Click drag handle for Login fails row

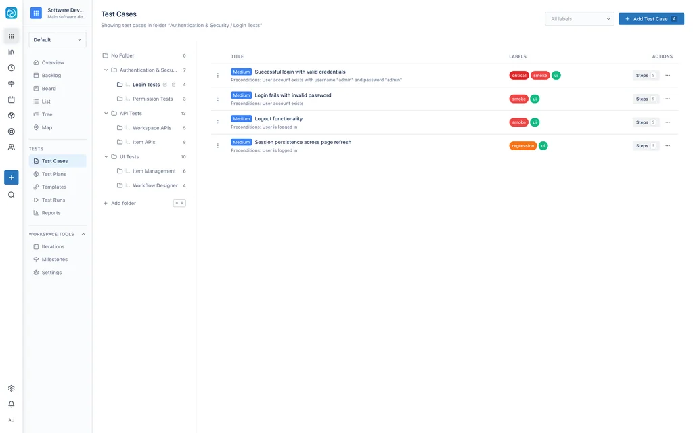218,99
